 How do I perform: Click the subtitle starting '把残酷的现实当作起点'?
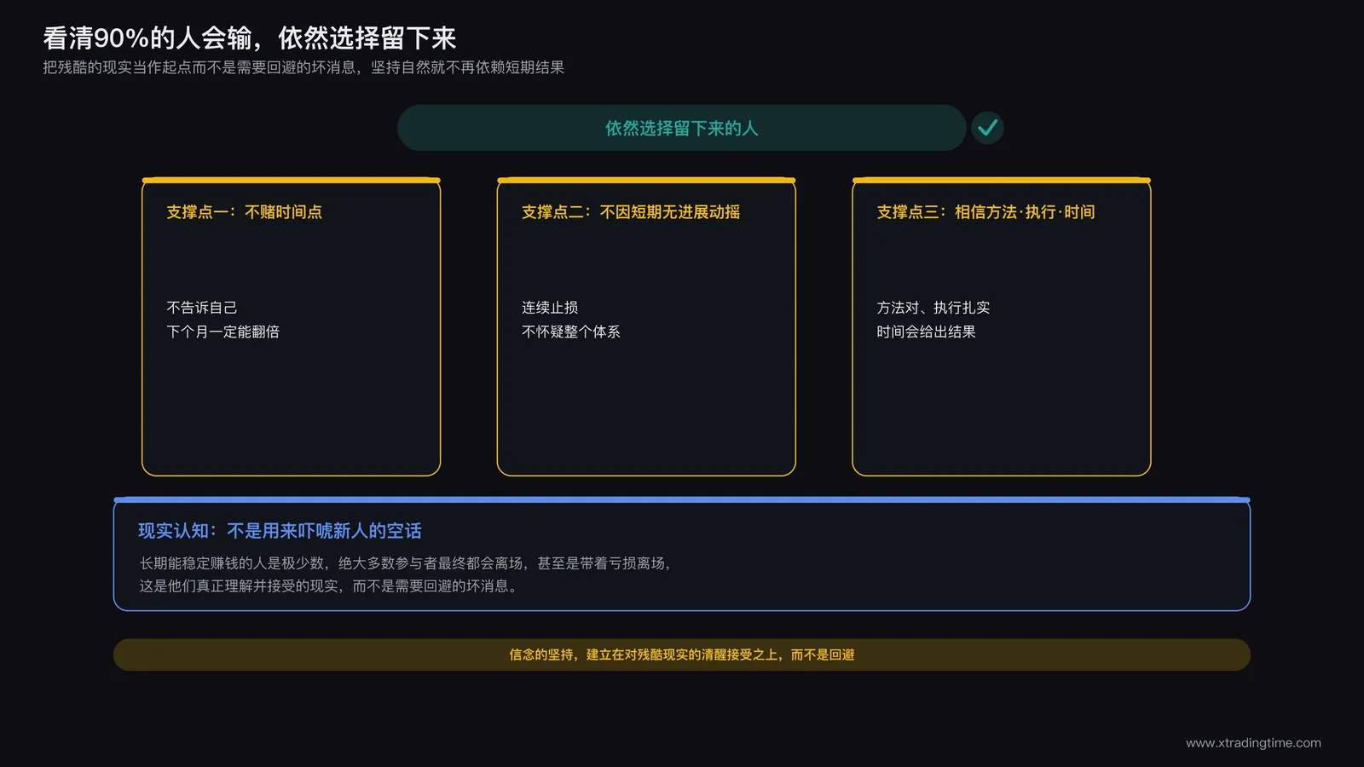pos(303,67)
